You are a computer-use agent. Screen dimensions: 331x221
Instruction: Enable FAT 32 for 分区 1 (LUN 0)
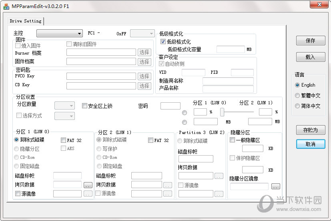pyautogui.click(x=63, y=140)
